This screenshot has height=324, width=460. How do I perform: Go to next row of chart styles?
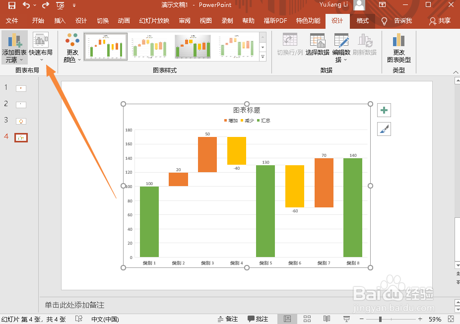click(x=263, y=47)
